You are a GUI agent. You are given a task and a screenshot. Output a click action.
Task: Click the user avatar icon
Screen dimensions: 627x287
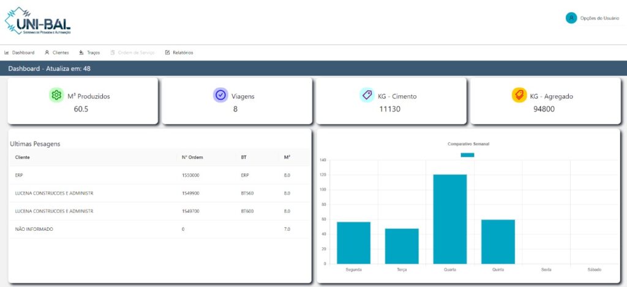[571, 18]
